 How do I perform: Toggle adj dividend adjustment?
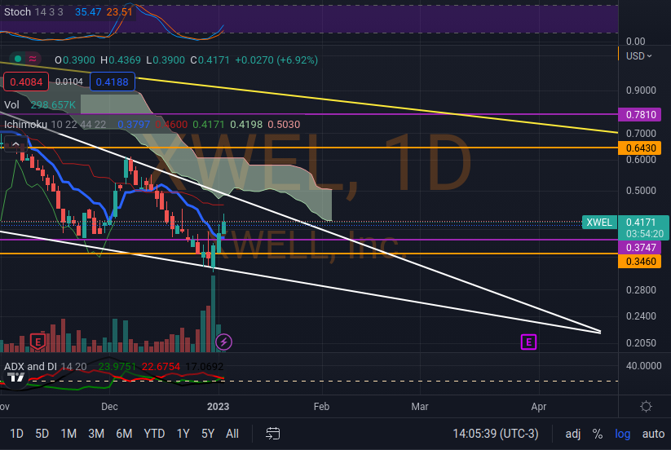572,434
